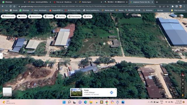
Task: Open File Explorer from taskbar
Action: point(91,102)
